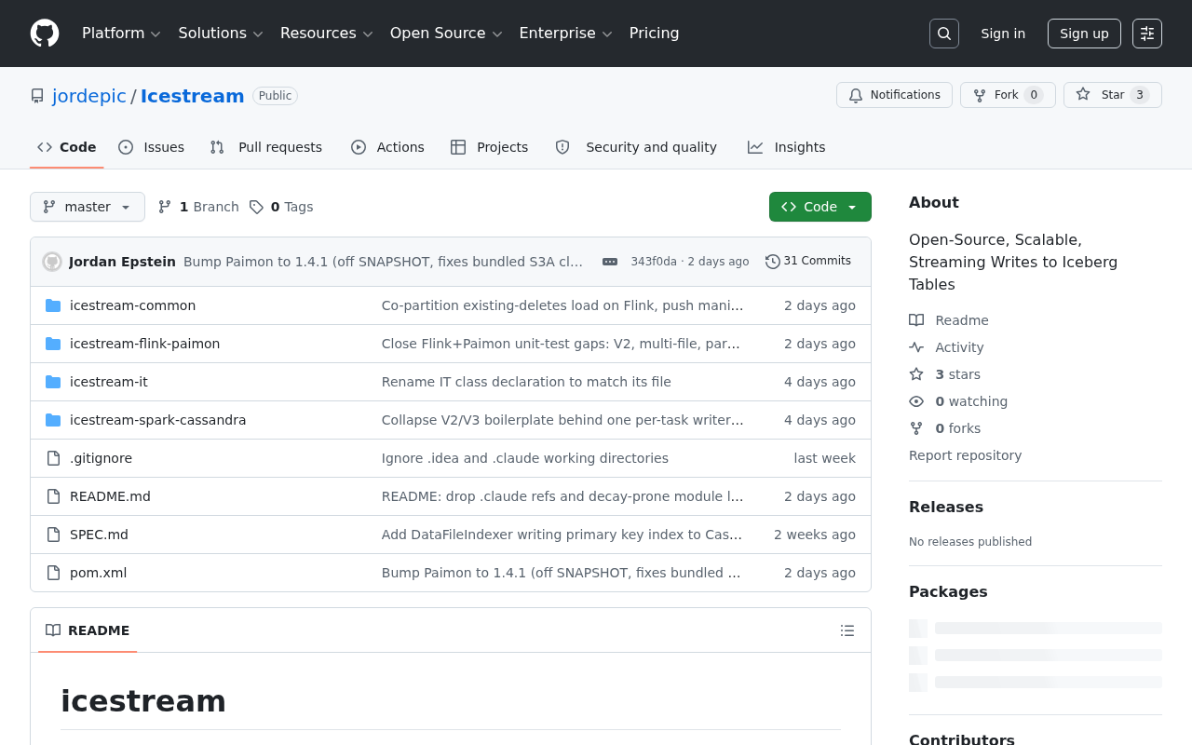Viewport: 1192px width, 745px height.
Task: Click the icestream-common folder icon
Action: pos(53,305)
